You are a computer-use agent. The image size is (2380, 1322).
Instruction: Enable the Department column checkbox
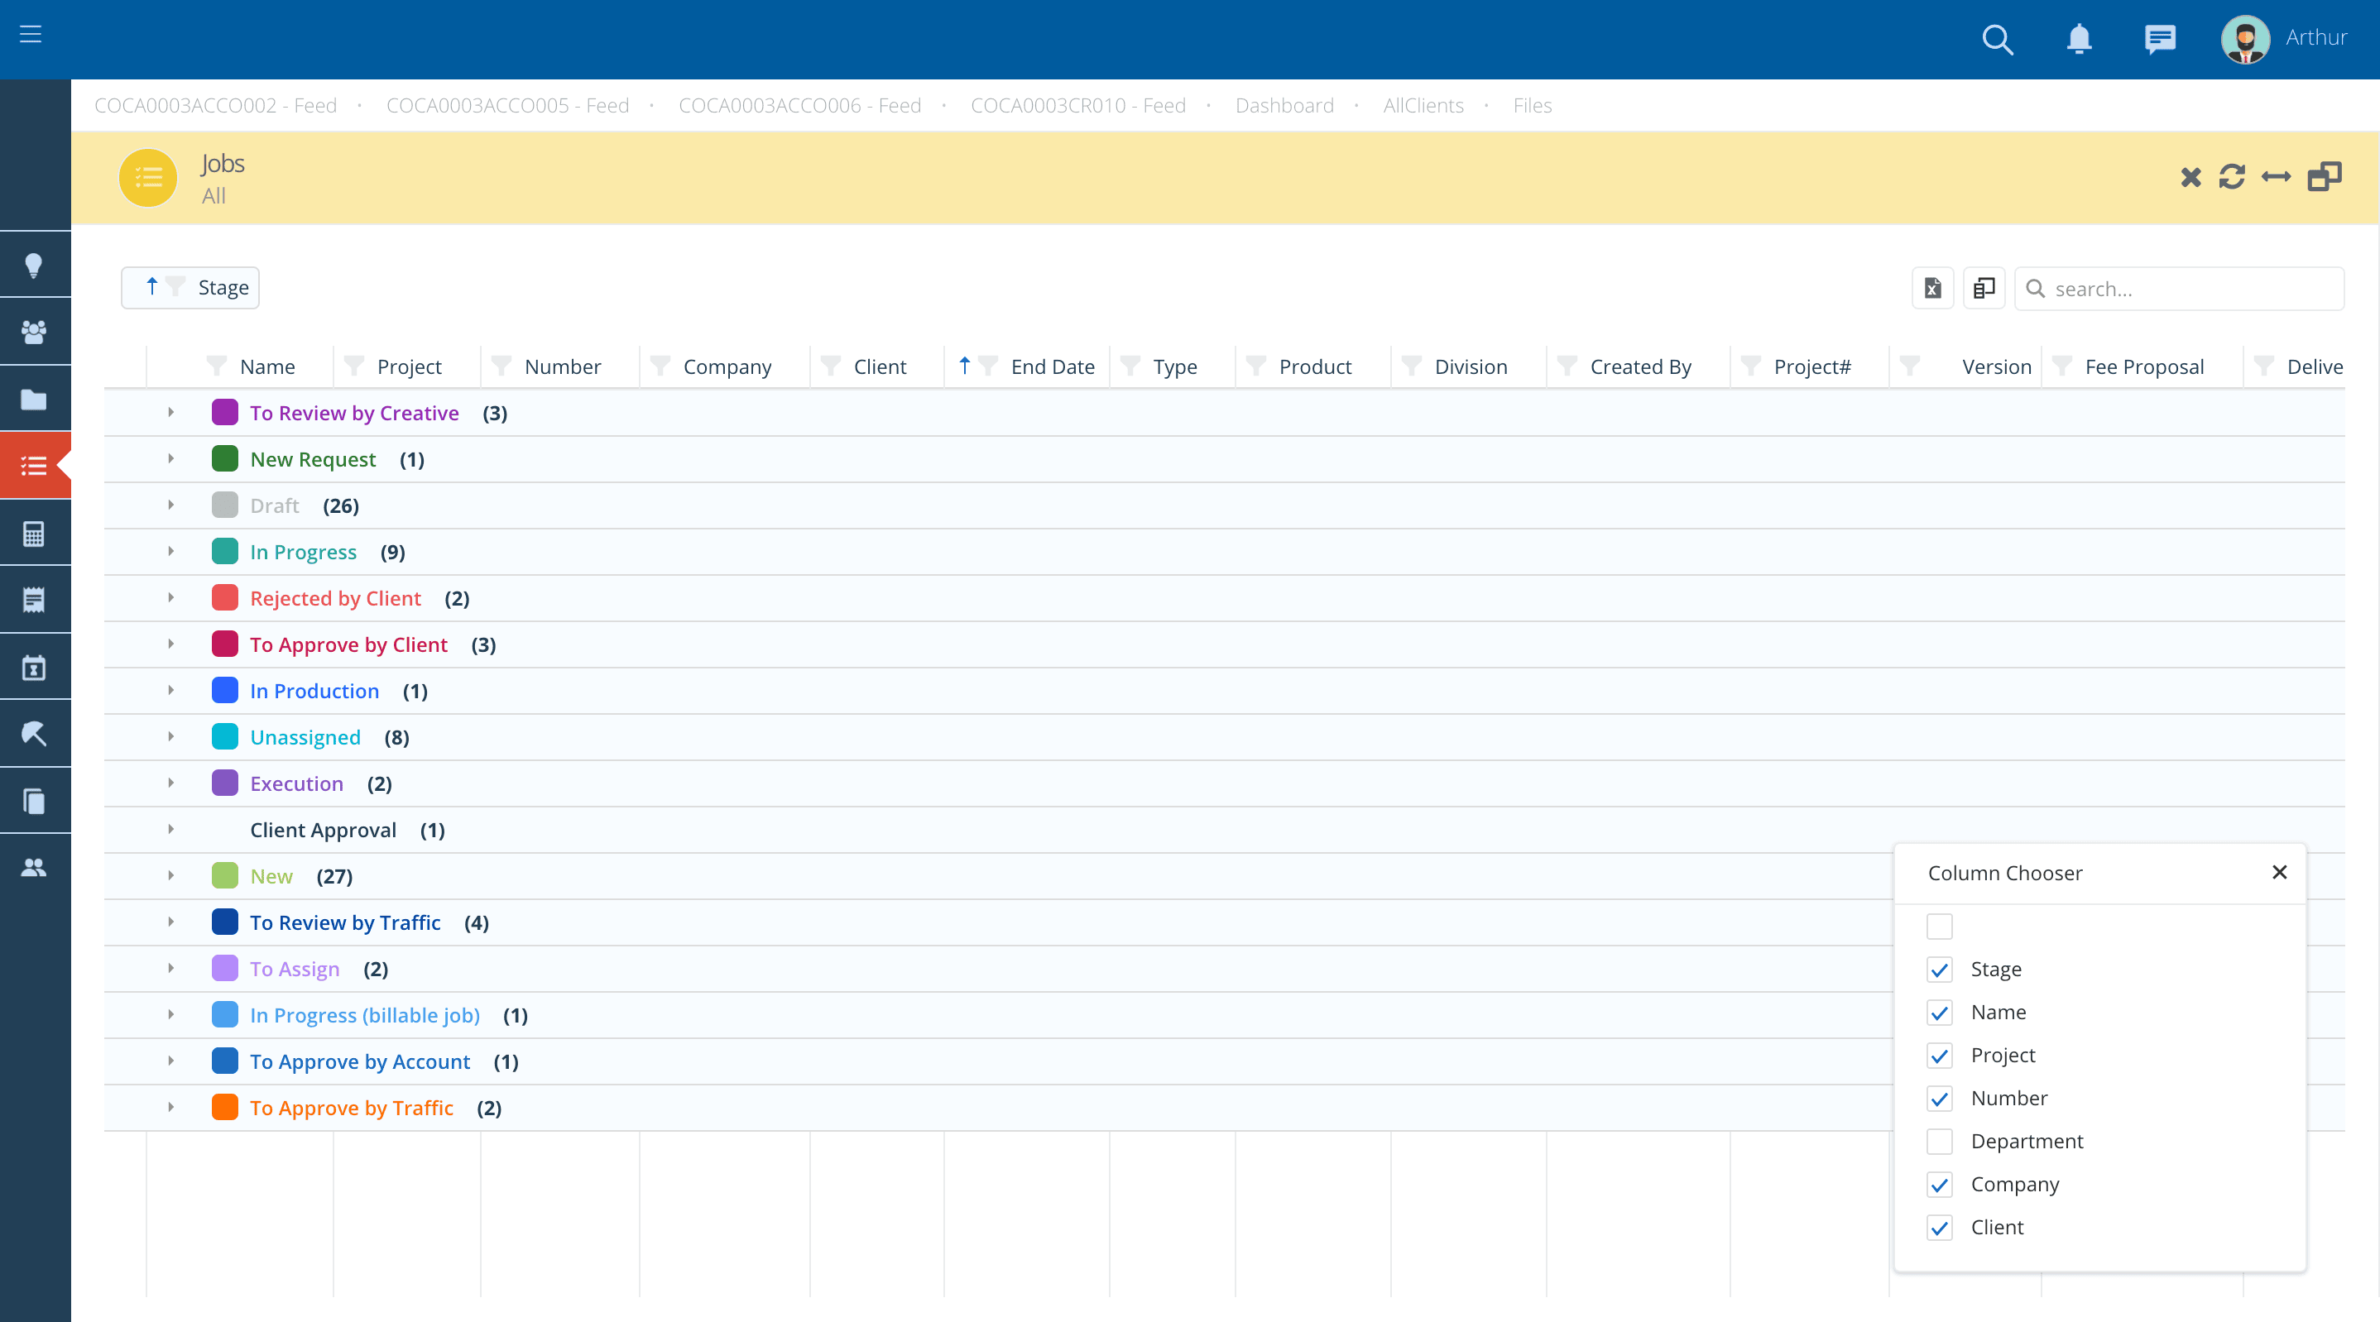click(1939, 1141)
